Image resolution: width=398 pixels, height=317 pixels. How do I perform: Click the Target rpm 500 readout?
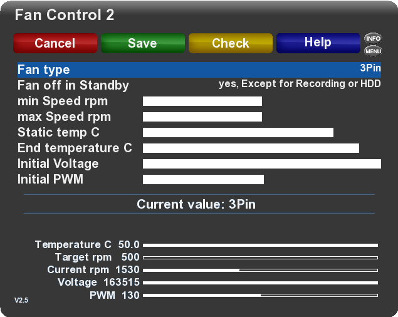tap(97, 257)
